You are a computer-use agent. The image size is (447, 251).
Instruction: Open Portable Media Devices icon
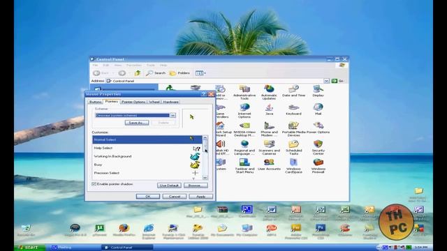[293, 129]
